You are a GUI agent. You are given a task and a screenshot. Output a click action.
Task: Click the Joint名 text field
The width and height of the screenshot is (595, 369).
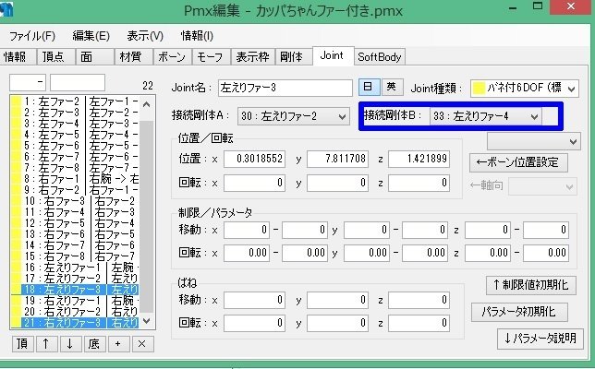pyautogui.click(x=285, y=88)
